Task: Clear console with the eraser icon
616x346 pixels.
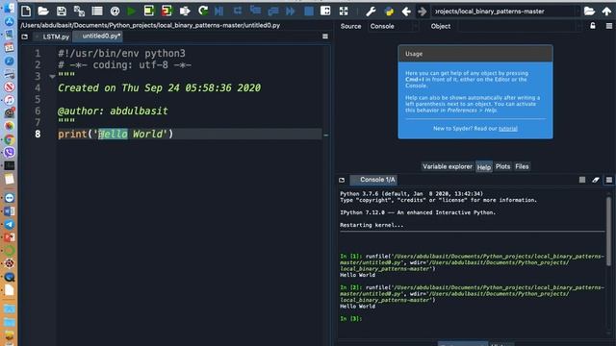Action: pos(596,180)
